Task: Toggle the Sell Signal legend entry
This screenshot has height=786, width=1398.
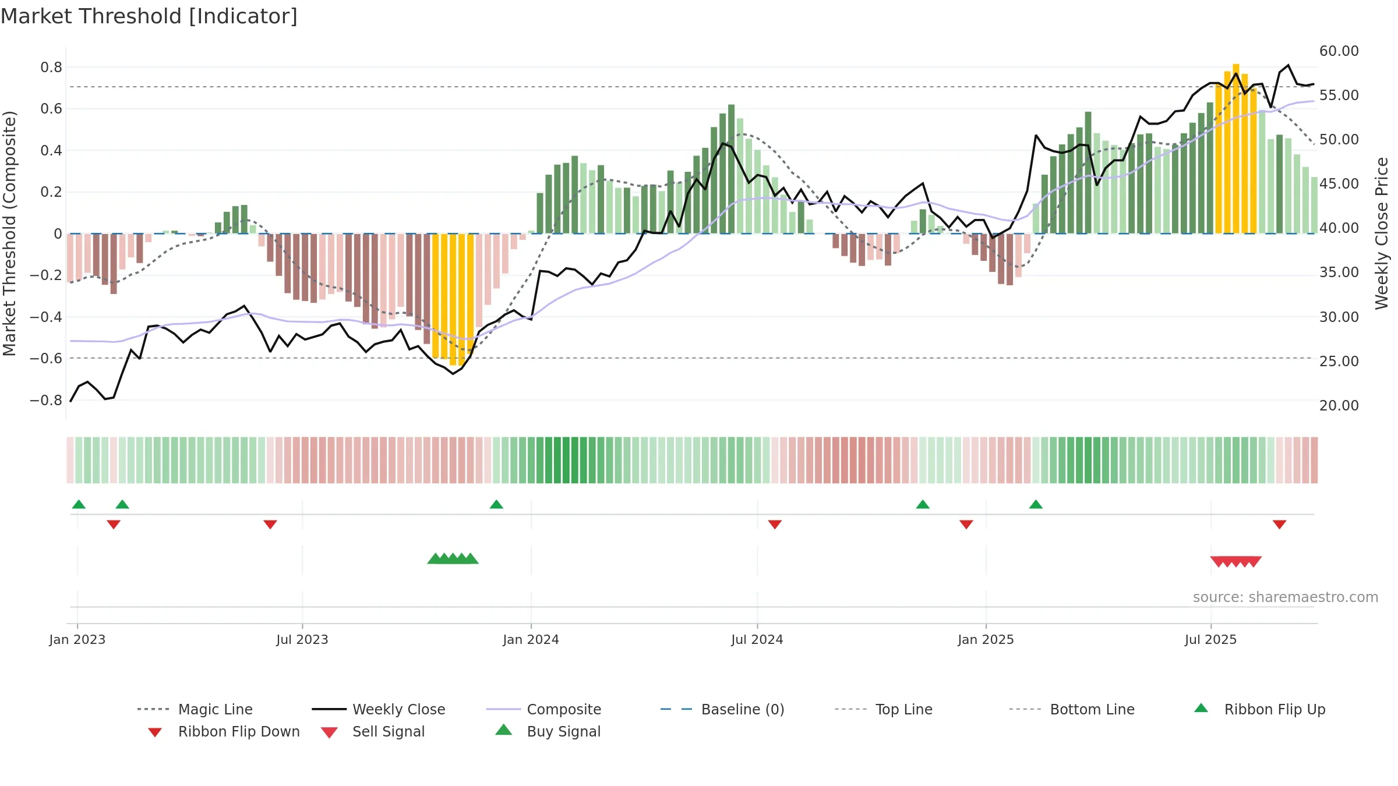Action: tap(373, 731)
